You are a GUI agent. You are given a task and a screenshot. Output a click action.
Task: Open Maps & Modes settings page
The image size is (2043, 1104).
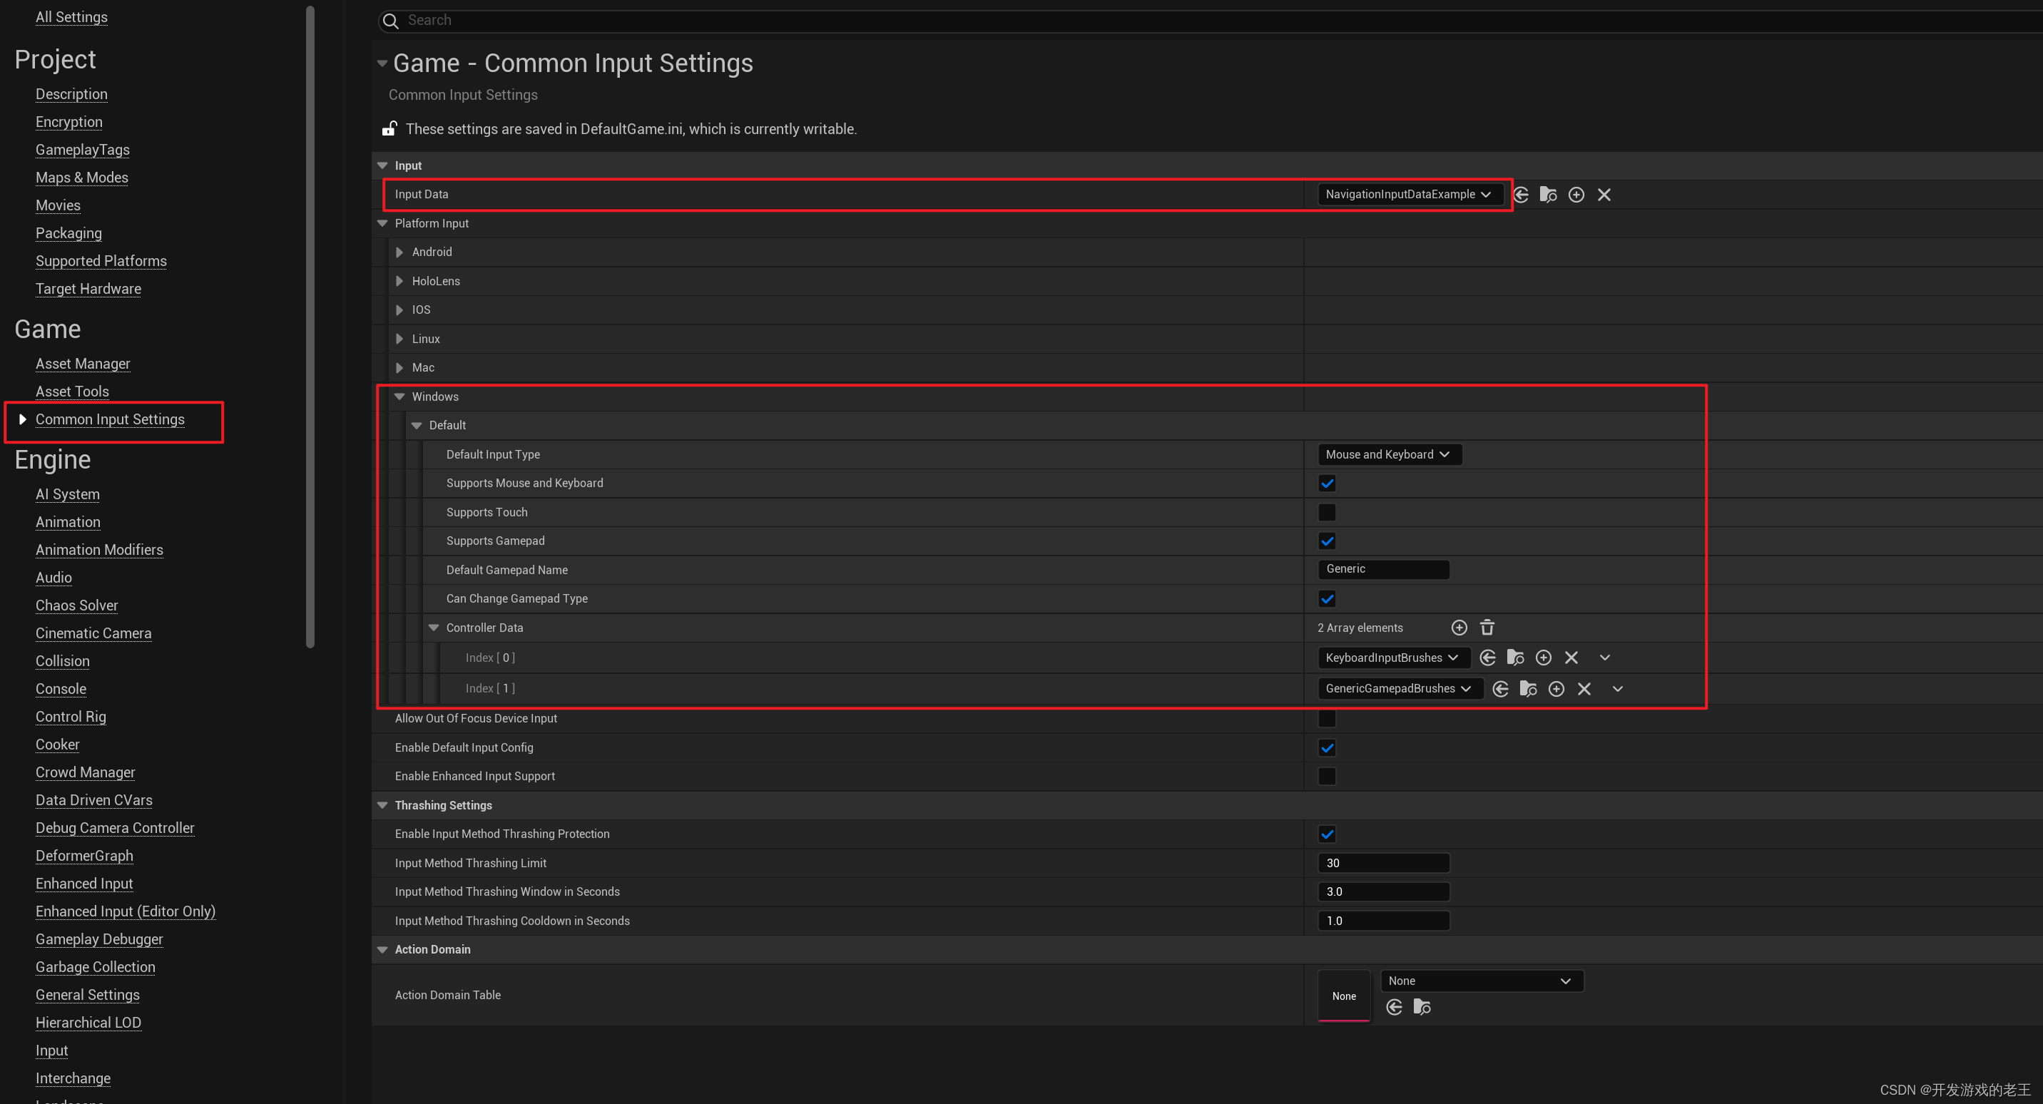tap(82, 178)
